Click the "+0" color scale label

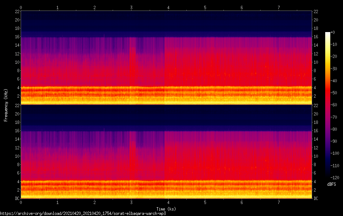point(333,32)
